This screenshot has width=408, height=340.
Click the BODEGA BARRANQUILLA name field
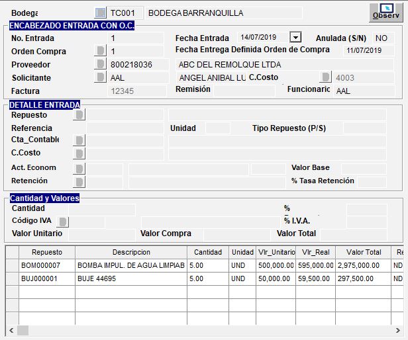tap(224, 13)
